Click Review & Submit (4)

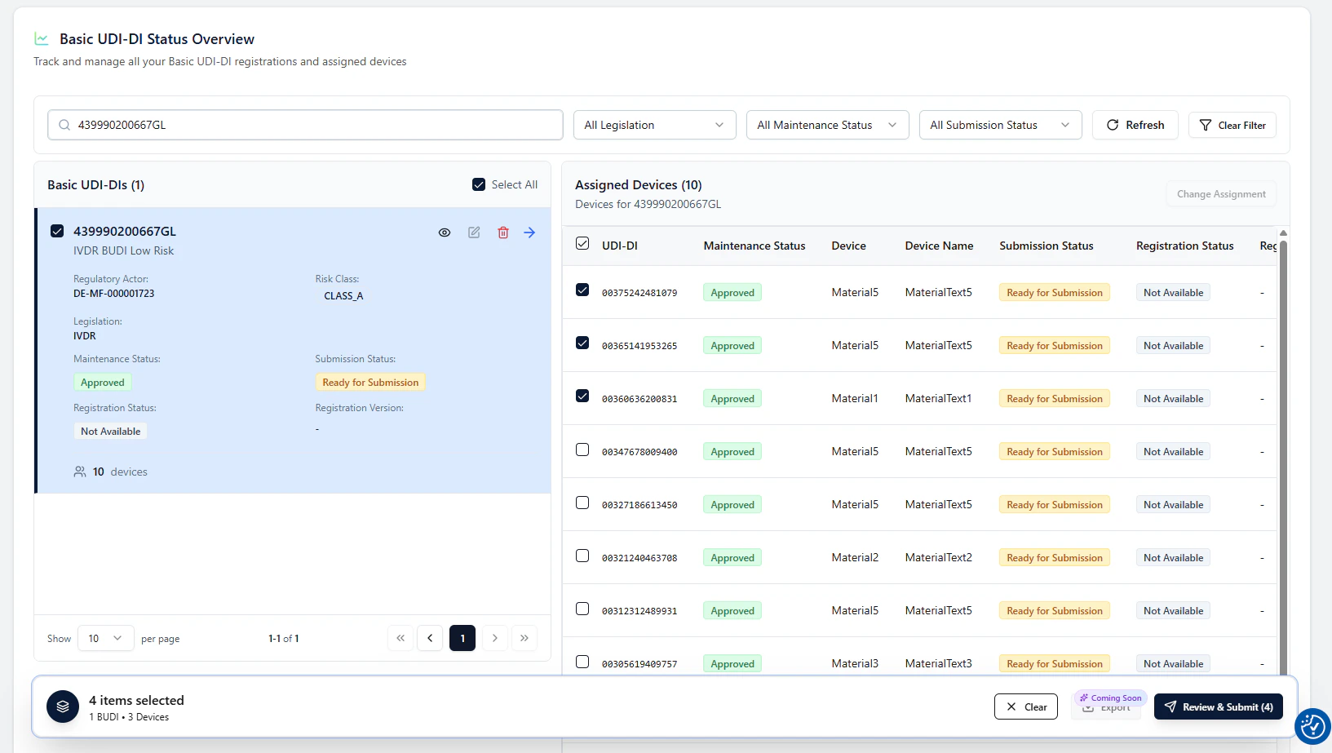pos(1219,706)
